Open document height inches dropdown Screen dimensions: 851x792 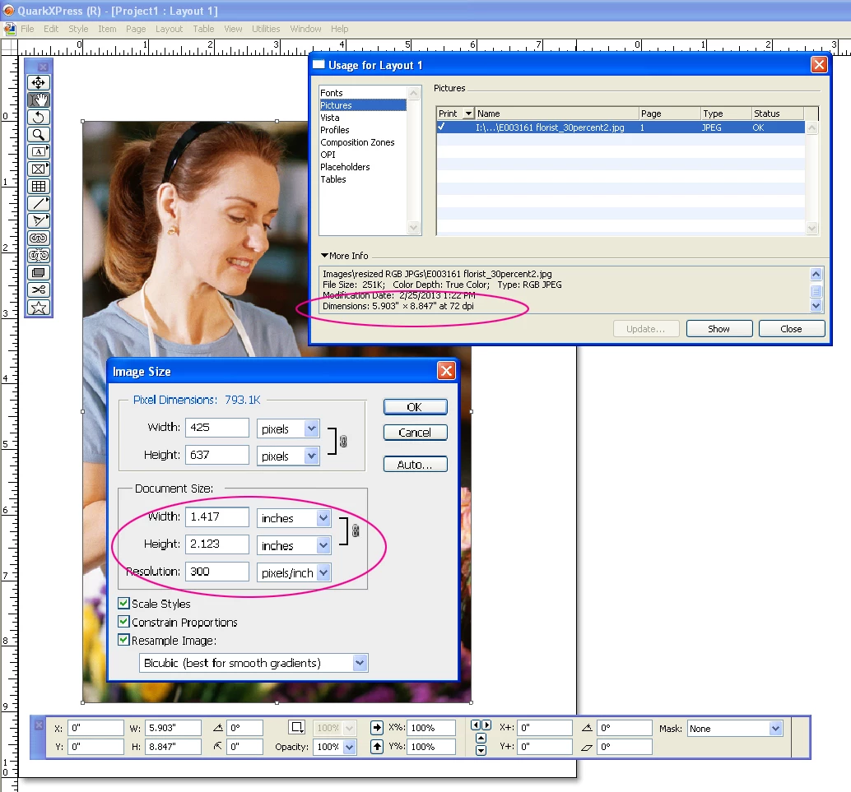click(x=323, y=545)
